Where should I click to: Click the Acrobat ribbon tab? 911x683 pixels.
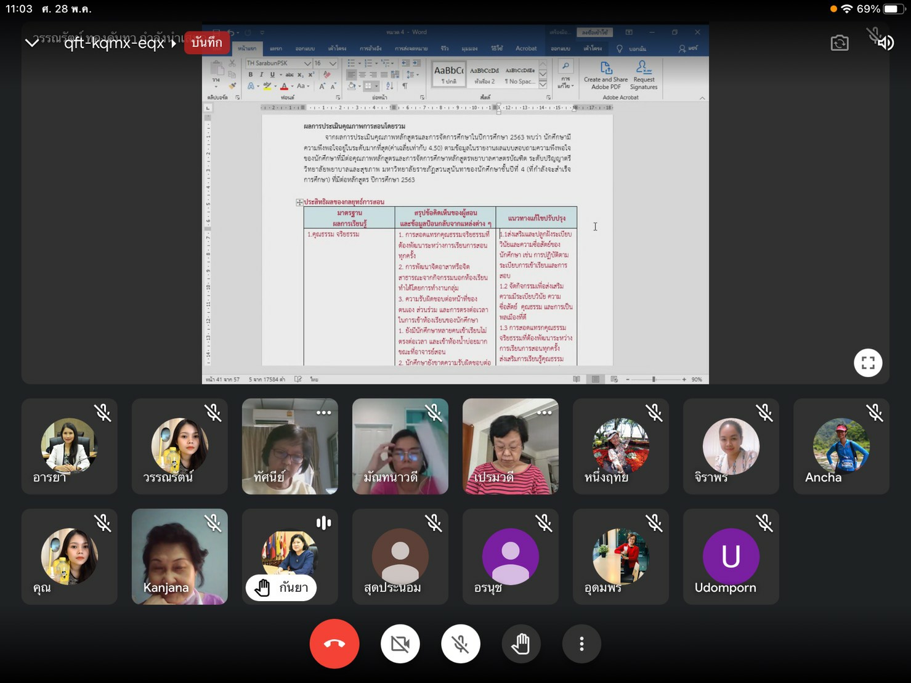[525, 48]
